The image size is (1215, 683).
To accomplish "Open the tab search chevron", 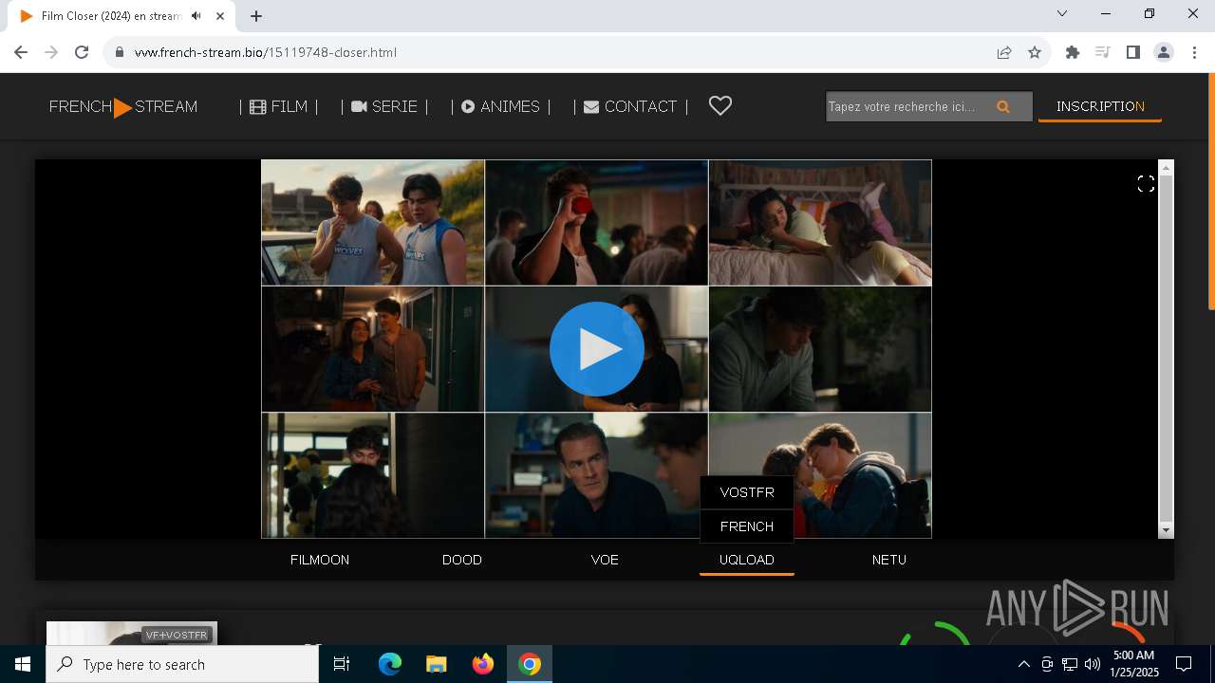I will coord(1062,13).
